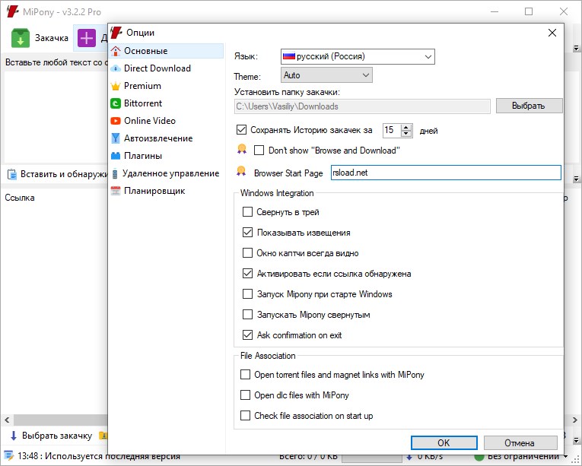Click the green speed-limit indicator in status bar

coord(479,457)
